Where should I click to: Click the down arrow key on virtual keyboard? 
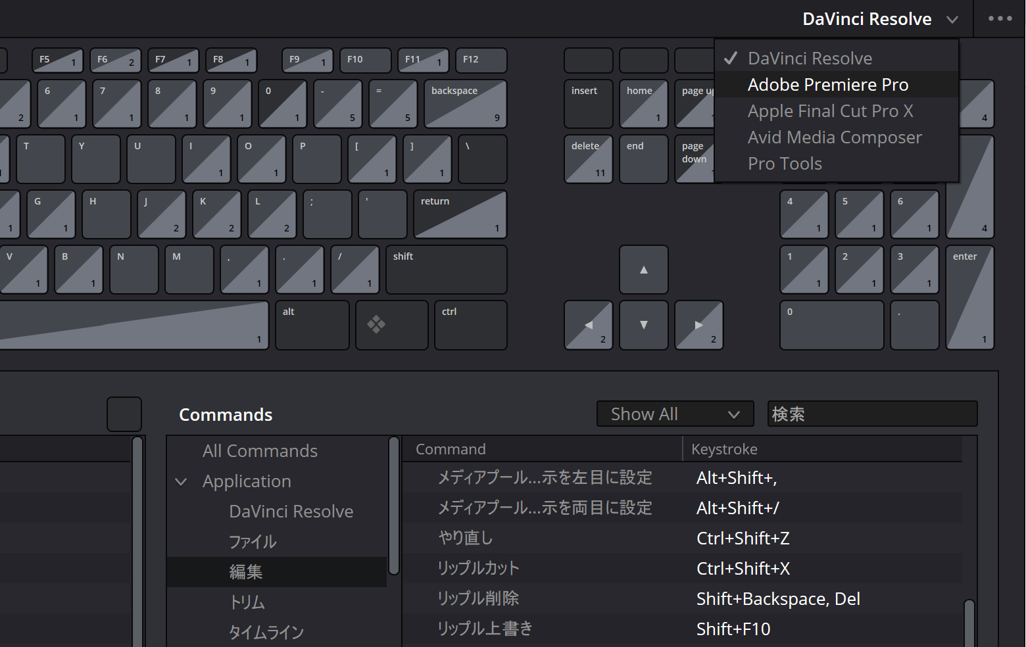pyautogui.click(x=644, y=325)
